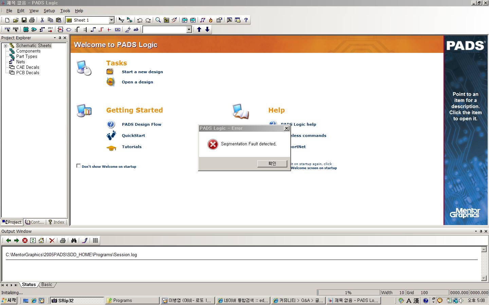This screenshot has width=489, height=305.
Task: Open the Setup menu
Action: tap(49, 11)
